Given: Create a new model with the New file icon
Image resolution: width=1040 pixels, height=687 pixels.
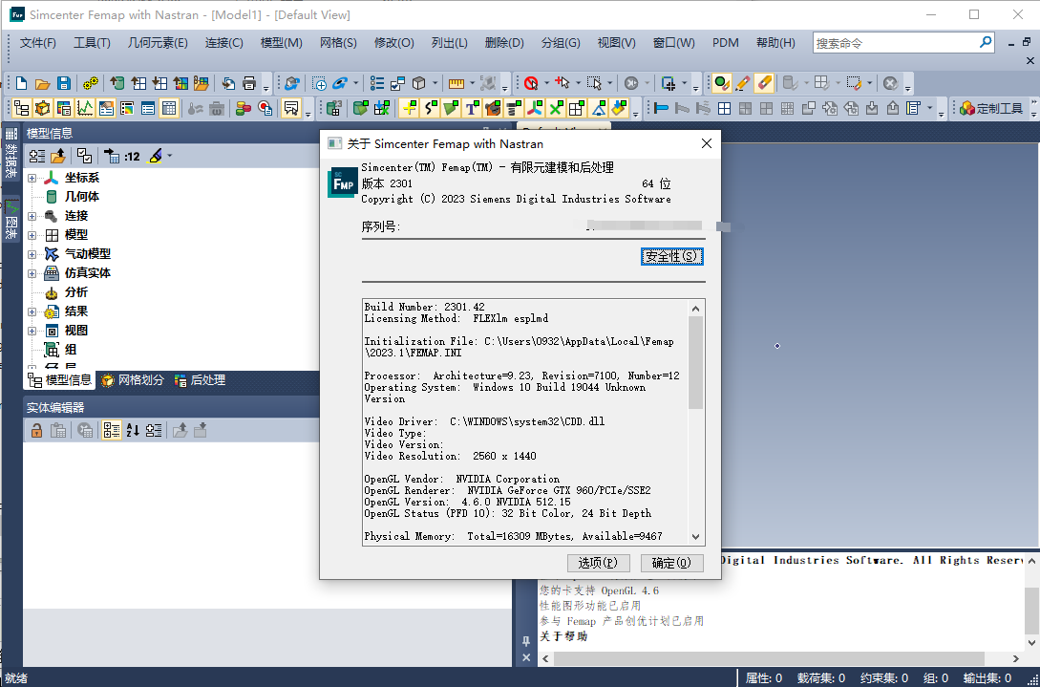Looking at the screenshot, I should tap(22, 83).
